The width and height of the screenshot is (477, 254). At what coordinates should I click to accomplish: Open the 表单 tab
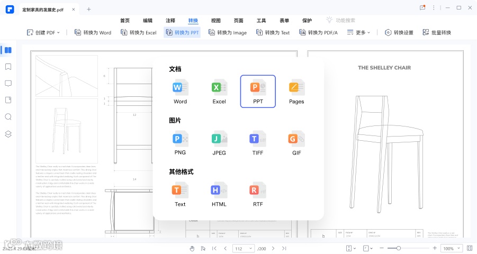[284, 21]
